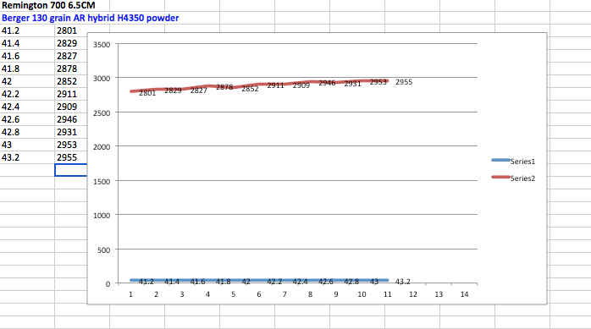Select velocity cell 2911
Image resolution: width=591 pixels, height=329 pixels.
pyautogui.click(x=71, y=94)
